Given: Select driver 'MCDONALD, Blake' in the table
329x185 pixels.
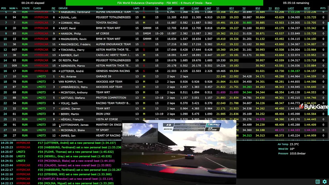Looking at the screenshot, I should (73, 130).
